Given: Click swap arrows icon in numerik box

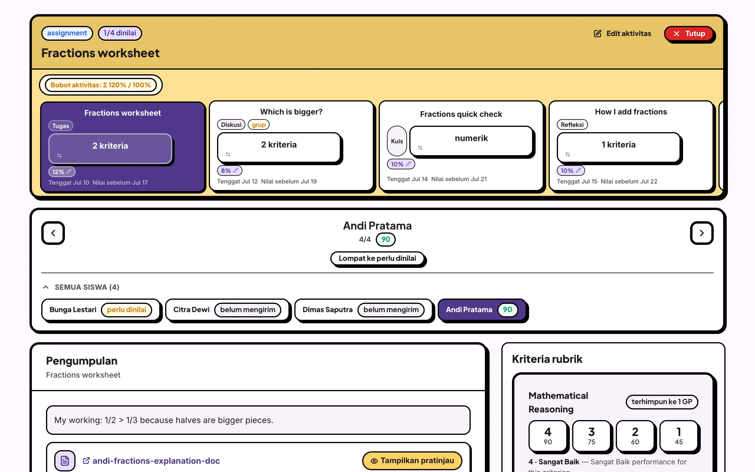Looking at the screenshot, I should (x=420, y=148).
